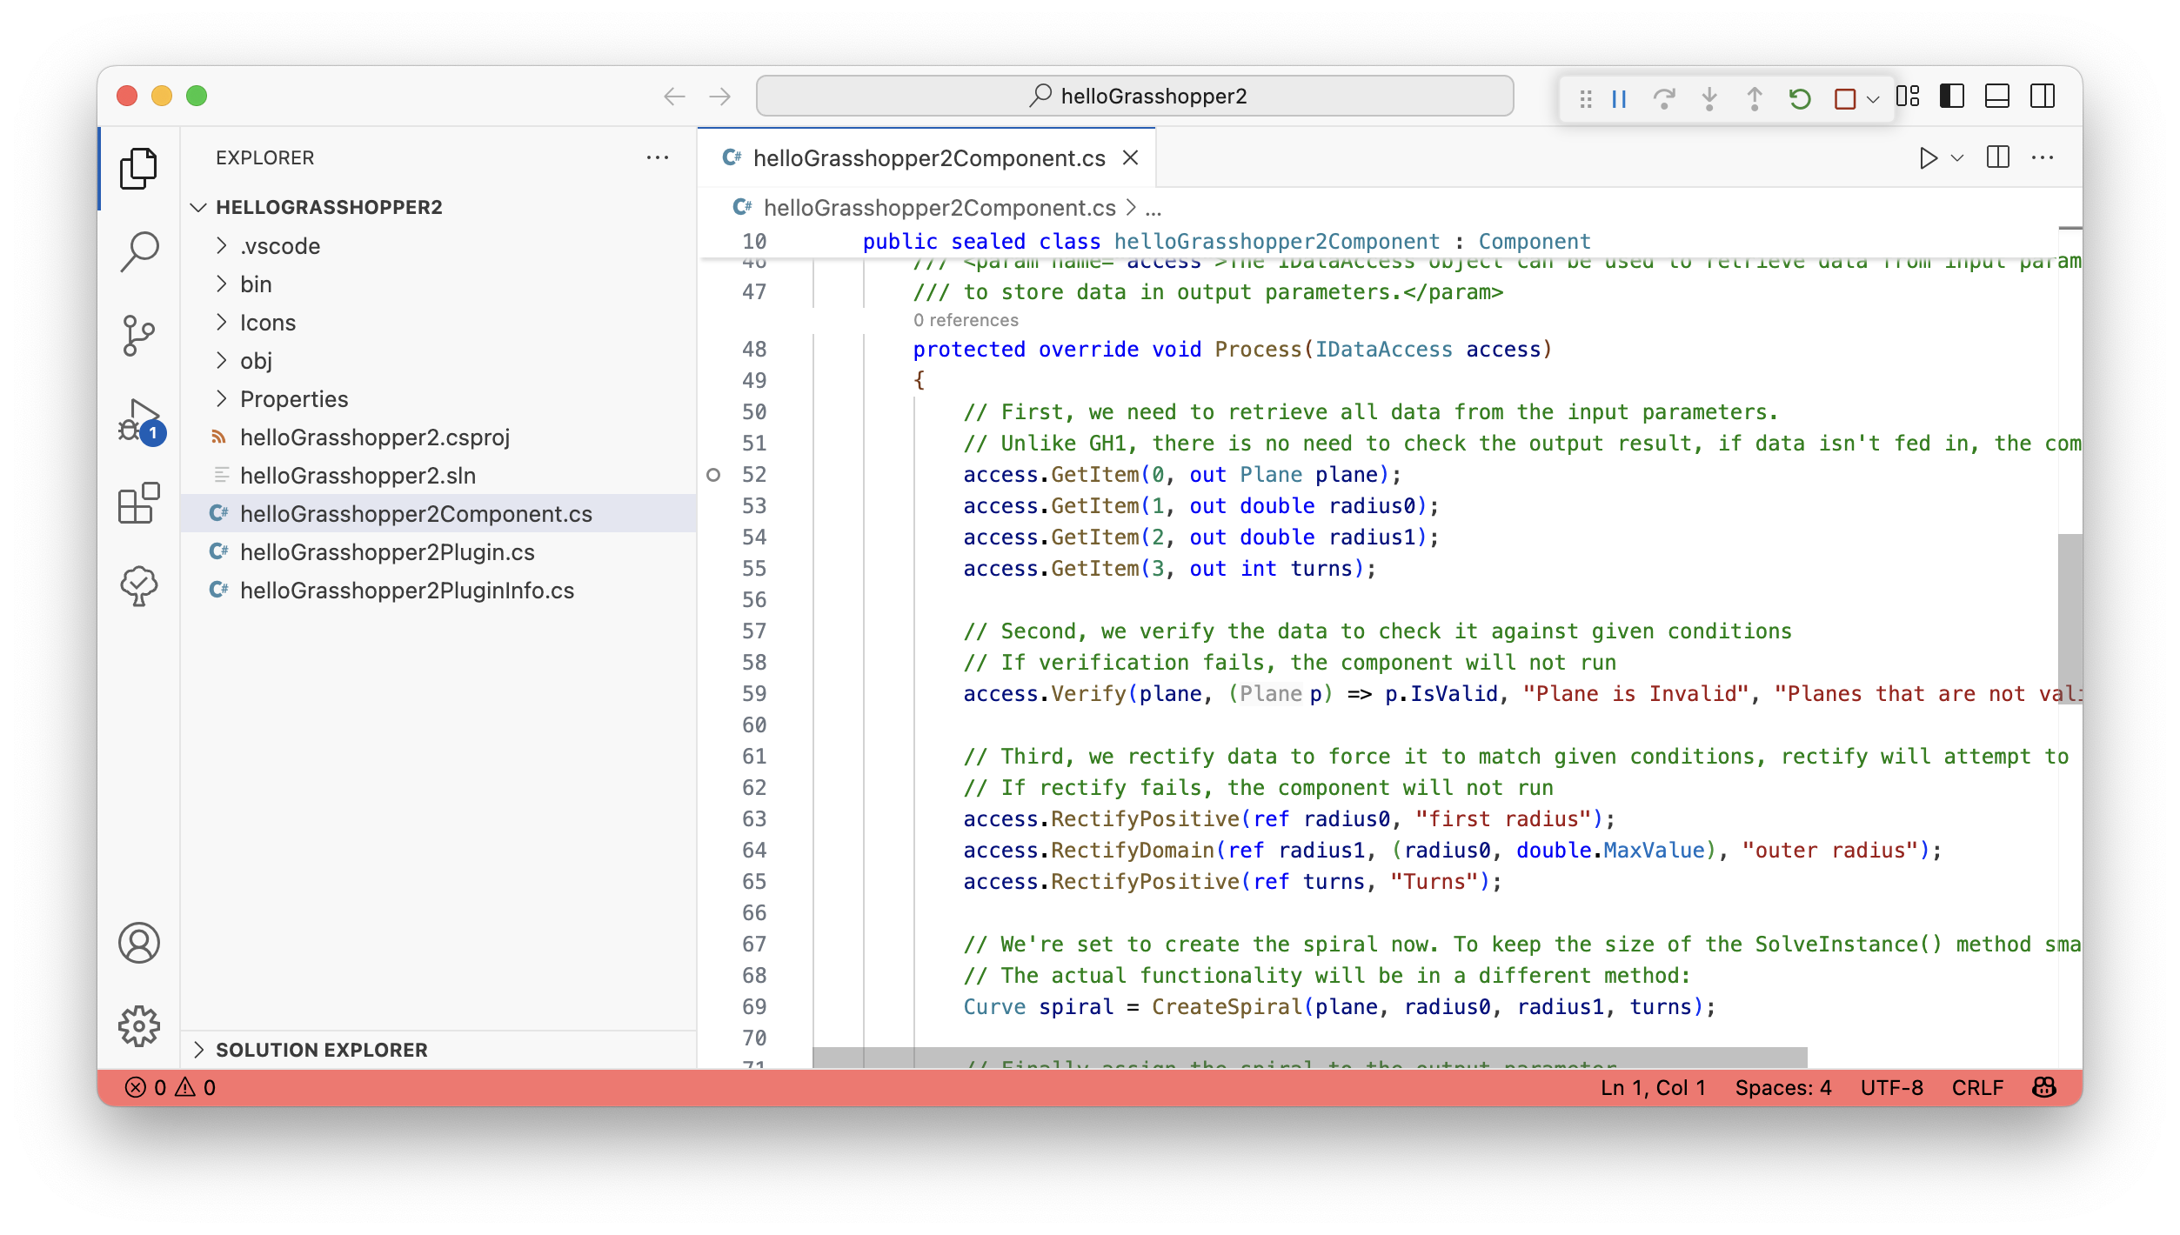The height and width of the screenshot is (1235, 2180).
Task: Click line number 63 in gutter
Action: pos(754,818)
